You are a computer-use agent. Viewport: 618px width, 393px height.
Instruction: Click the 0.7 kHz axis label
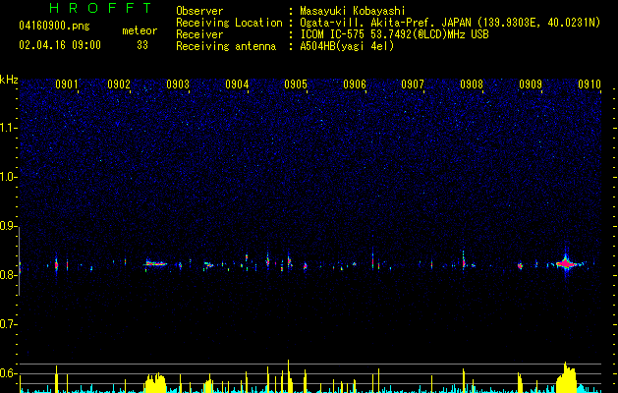click(9, 324)
